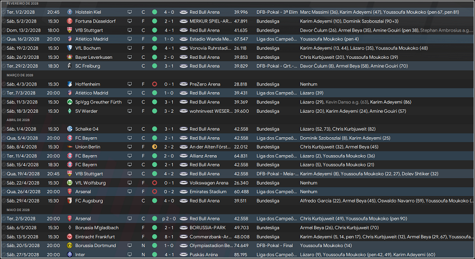
Task: Click the Olympiastadion Be... stadium name
Action: click(x=211, y=246)
